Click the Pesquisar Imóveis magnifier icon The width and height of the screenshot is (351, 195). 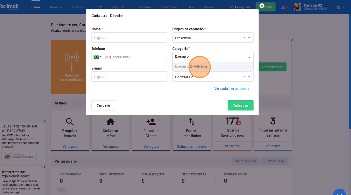pos(70,122)
